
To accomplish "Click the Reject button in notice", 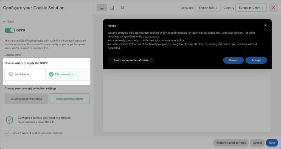I will coord(233,60).
